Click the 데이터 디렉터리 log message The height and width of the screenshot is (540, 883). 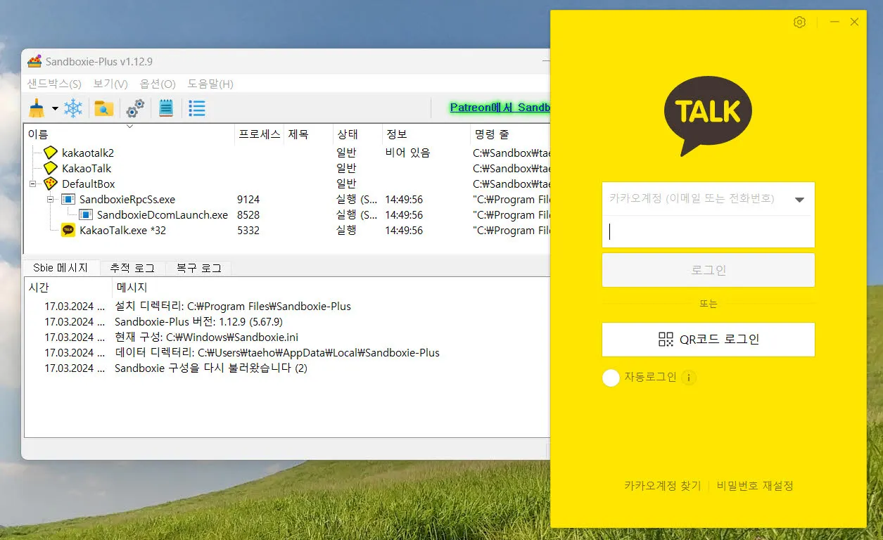(277, 353)
